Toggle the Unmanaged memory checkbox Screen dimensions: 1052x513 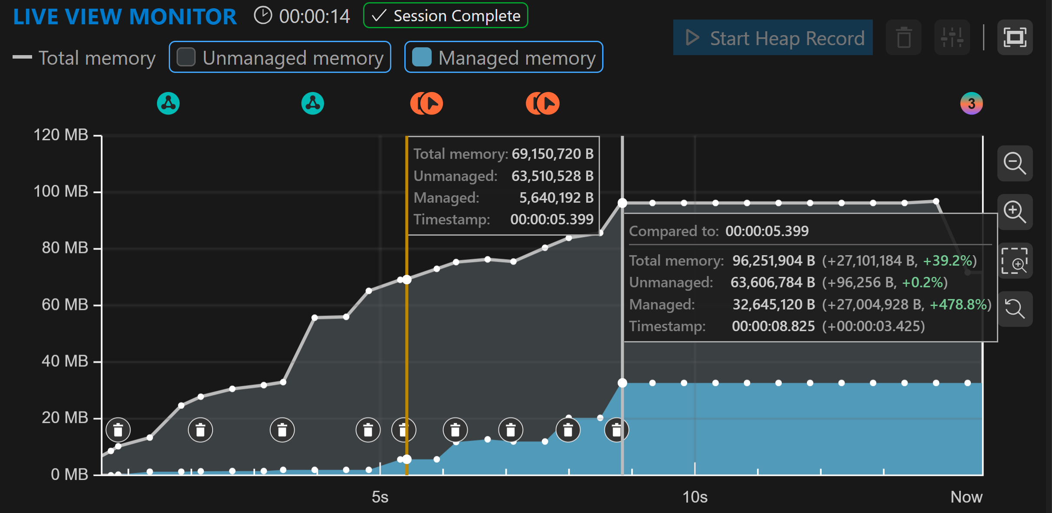pos(186,56)
